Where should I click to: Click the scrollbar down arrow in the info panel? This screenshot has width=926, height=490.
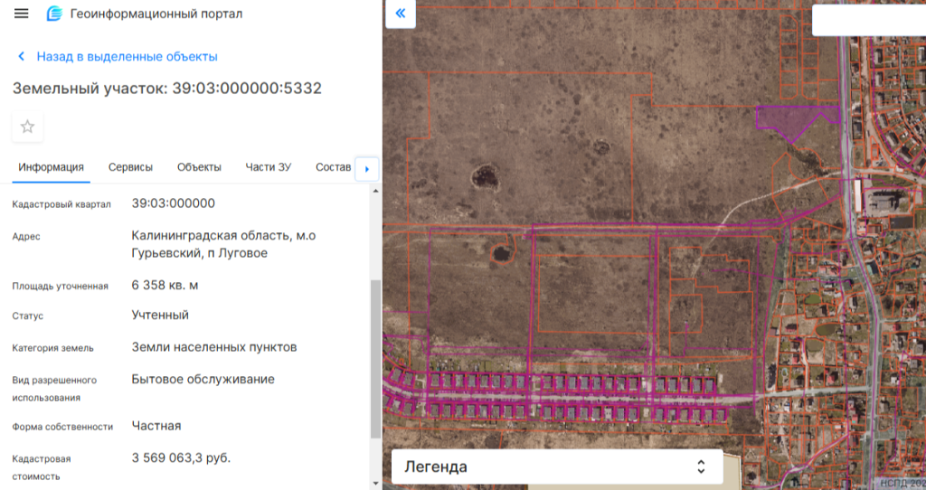point(375,484)
